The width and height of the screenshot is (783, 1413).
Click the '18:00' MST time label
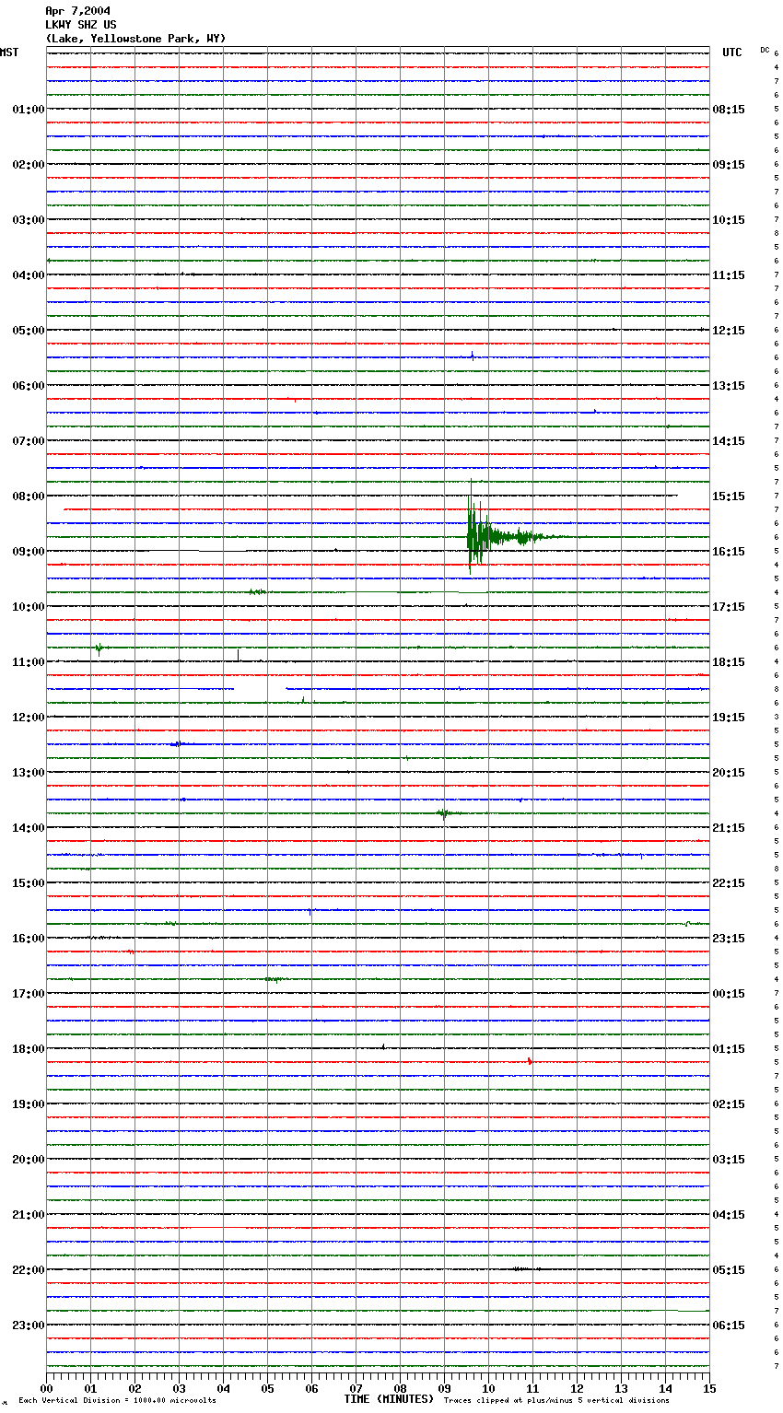coord(29,1049)
